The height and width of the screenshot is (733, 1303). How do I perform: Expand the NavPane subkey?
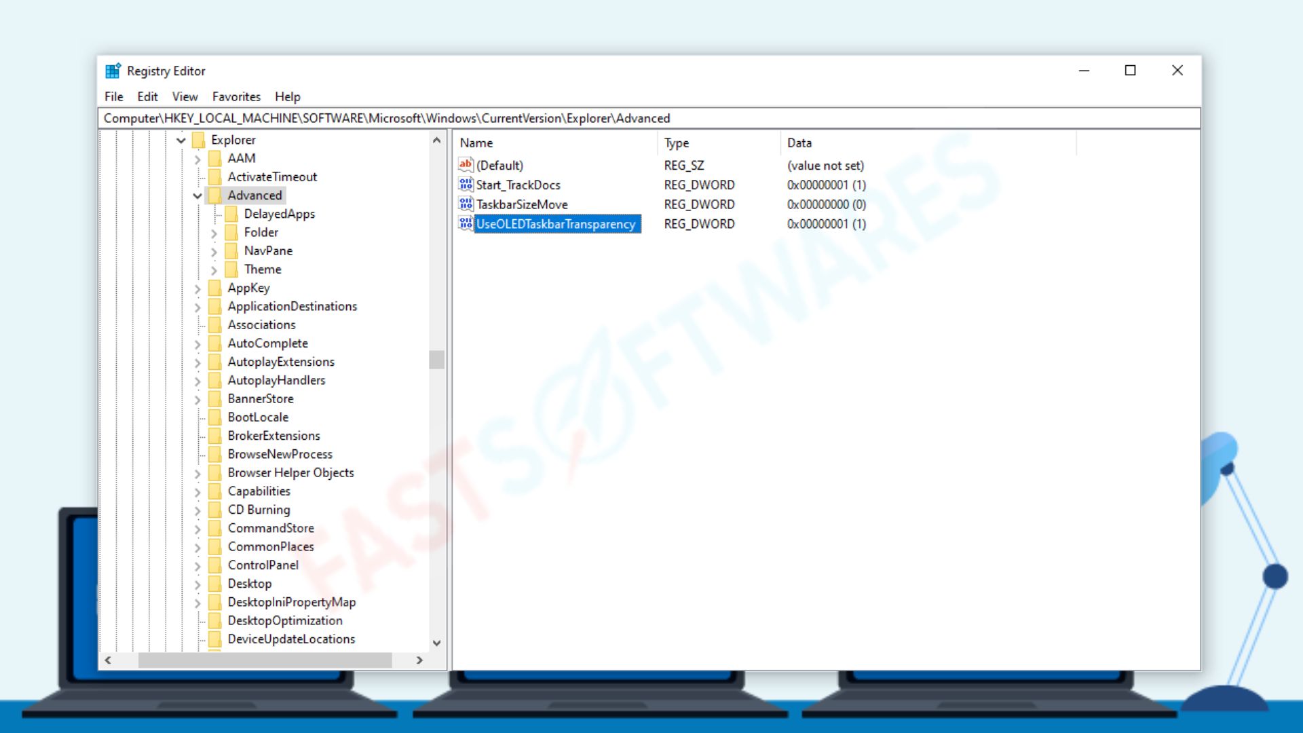click(214, 251)
